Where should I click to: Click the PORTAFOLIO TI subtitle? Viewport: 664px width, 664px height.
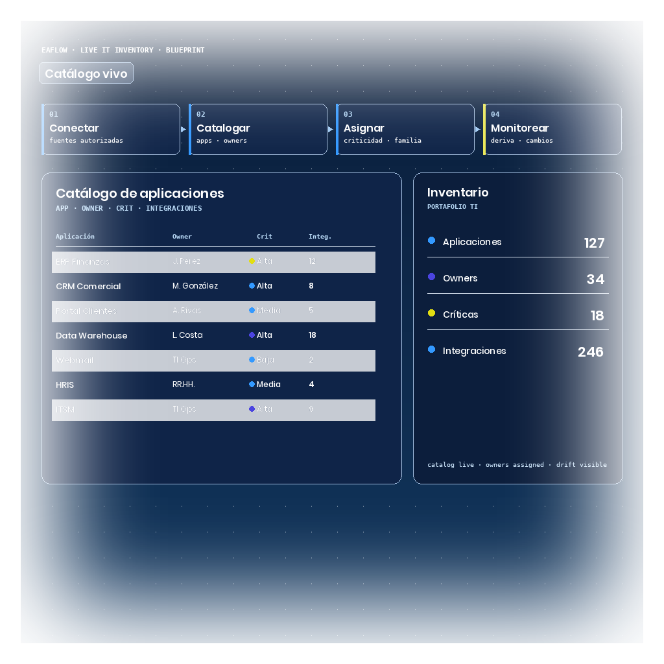tap(452, 207)
